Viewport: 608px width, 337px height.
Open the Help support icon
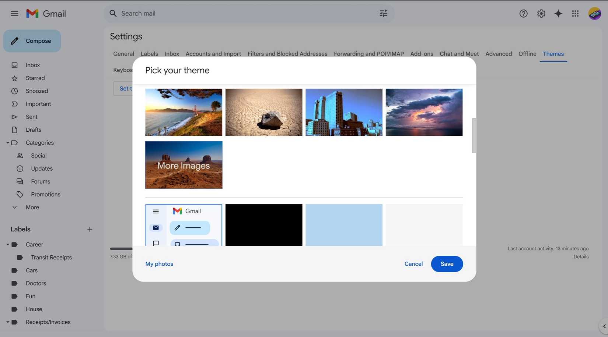(523, 14)
